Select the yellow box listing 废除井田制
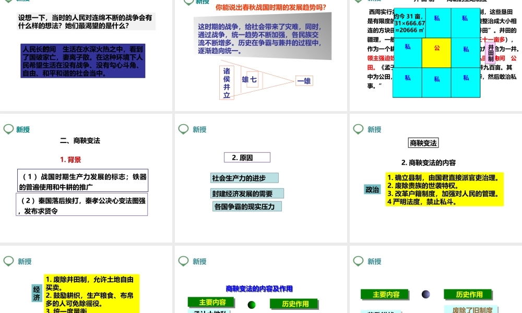522x313 pixels. coord(91,294)
